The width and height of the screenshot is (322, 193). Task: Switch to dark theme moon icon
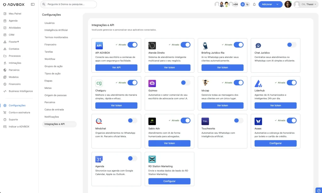(248, 4)
